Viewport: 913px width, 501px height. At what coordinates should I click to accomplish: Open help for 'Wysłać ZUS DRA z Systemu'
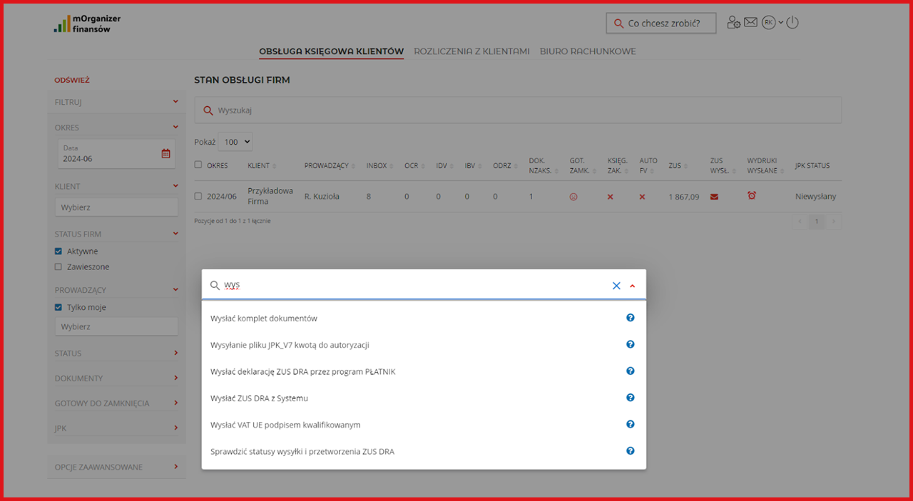(631, 398)
